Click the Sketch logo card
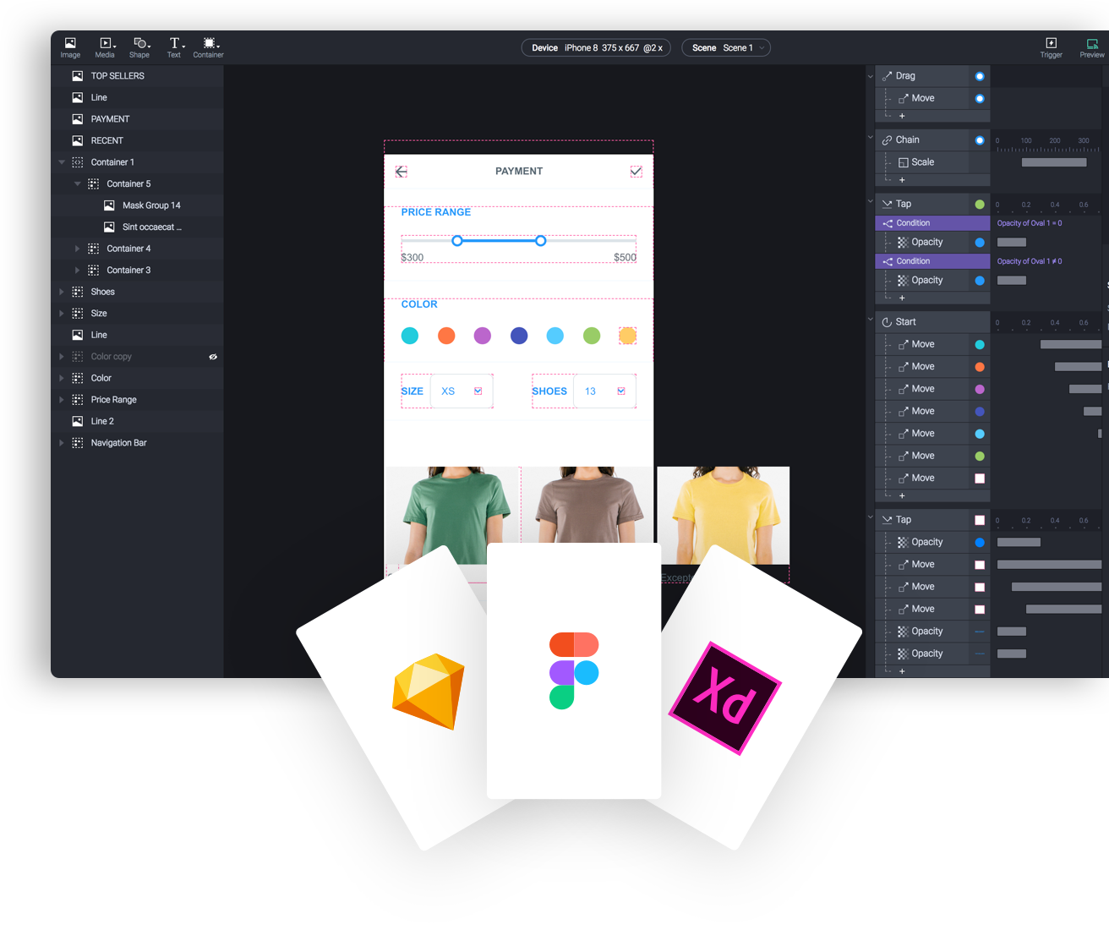This screenshot has height=930, width=1109. pyautogui.click(x=429, y=692)
